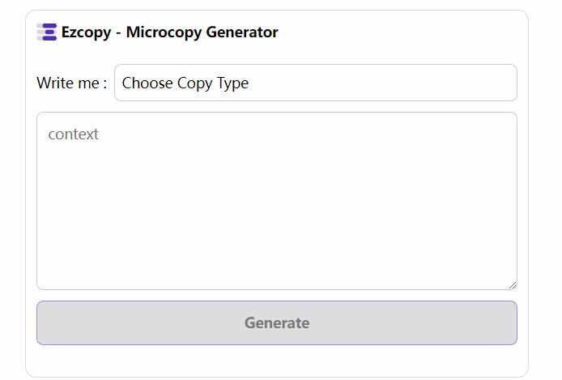Click the "Ezcopy" brand name
Viewport: 562px width, 380px height.
pyautogui.click(x=86, y=32)
